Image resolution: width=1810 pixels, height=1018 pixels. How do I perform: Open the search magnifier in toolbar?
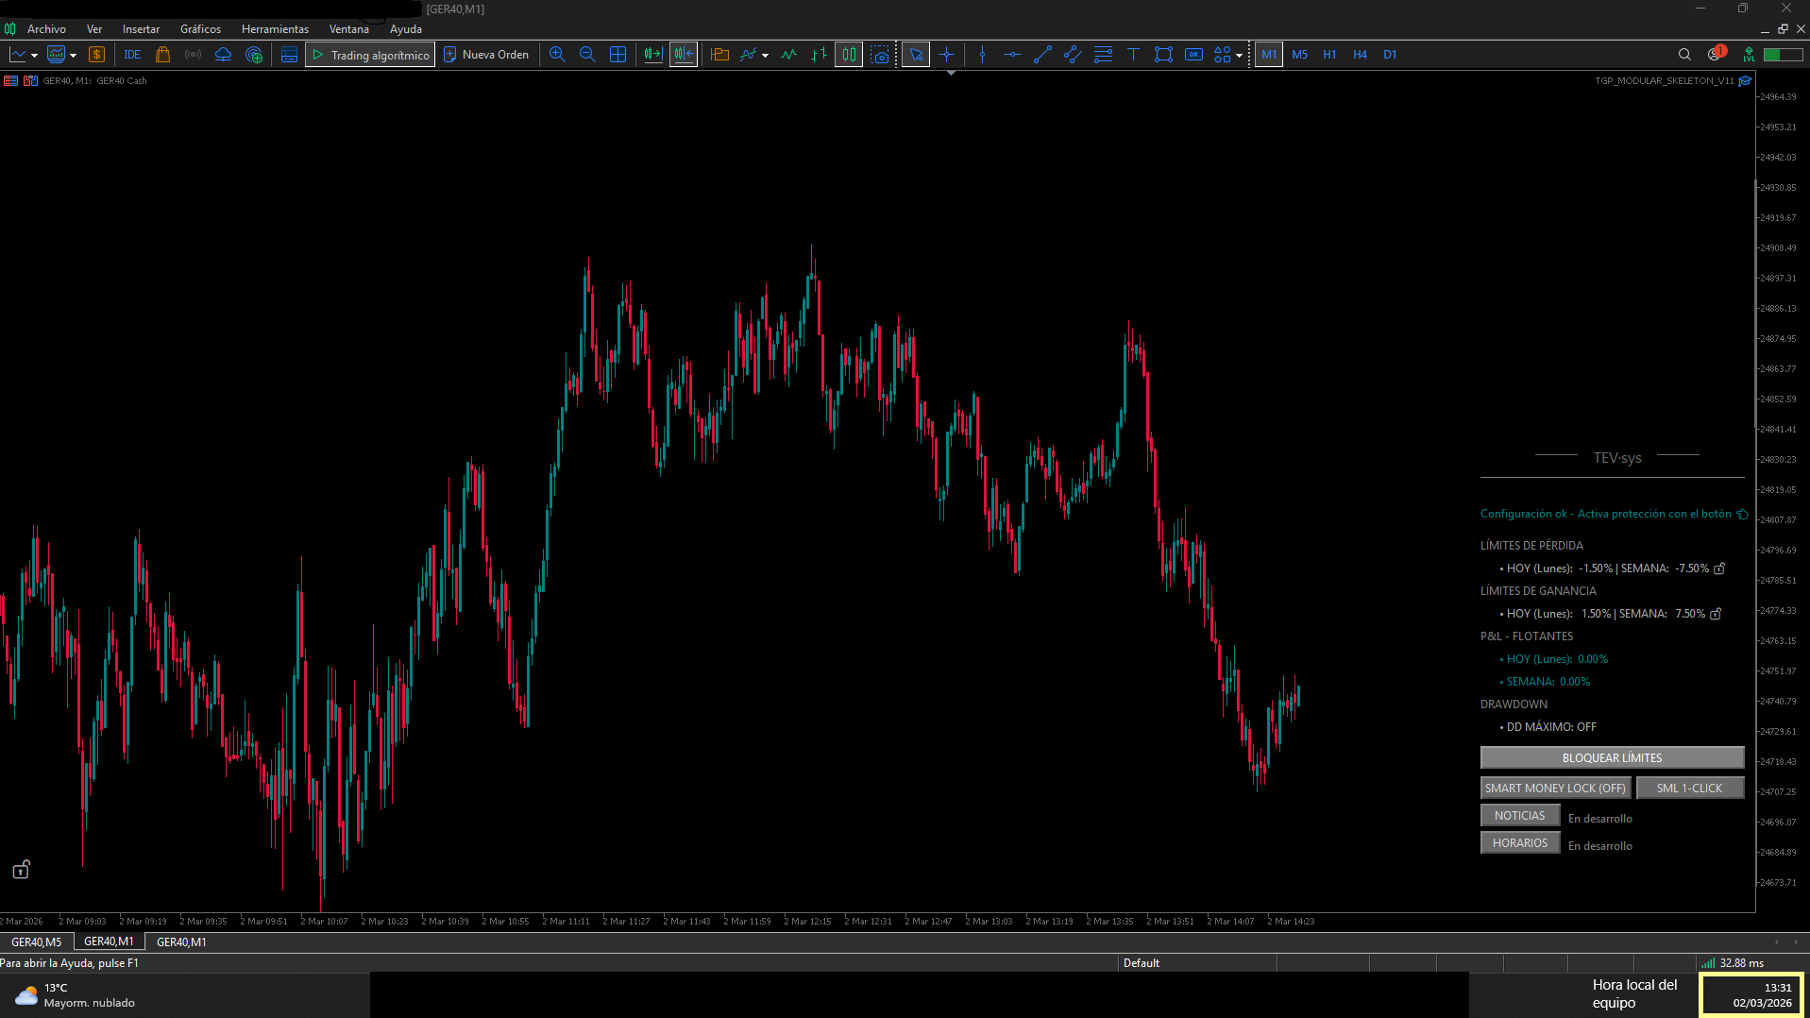click(1683, 55)
